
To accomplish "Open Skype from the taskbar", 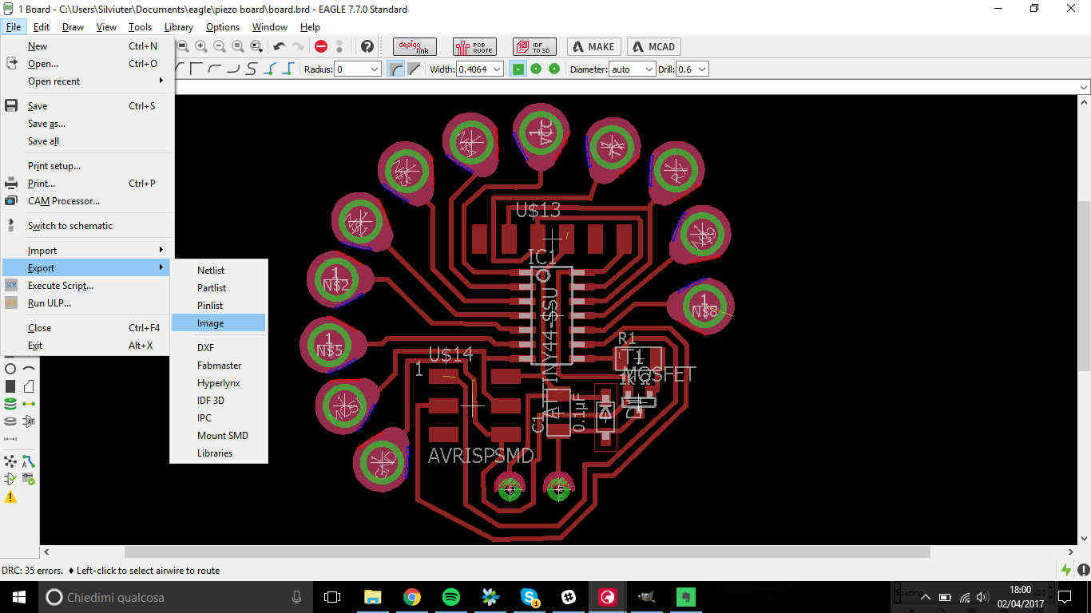I will pos(529,597).
